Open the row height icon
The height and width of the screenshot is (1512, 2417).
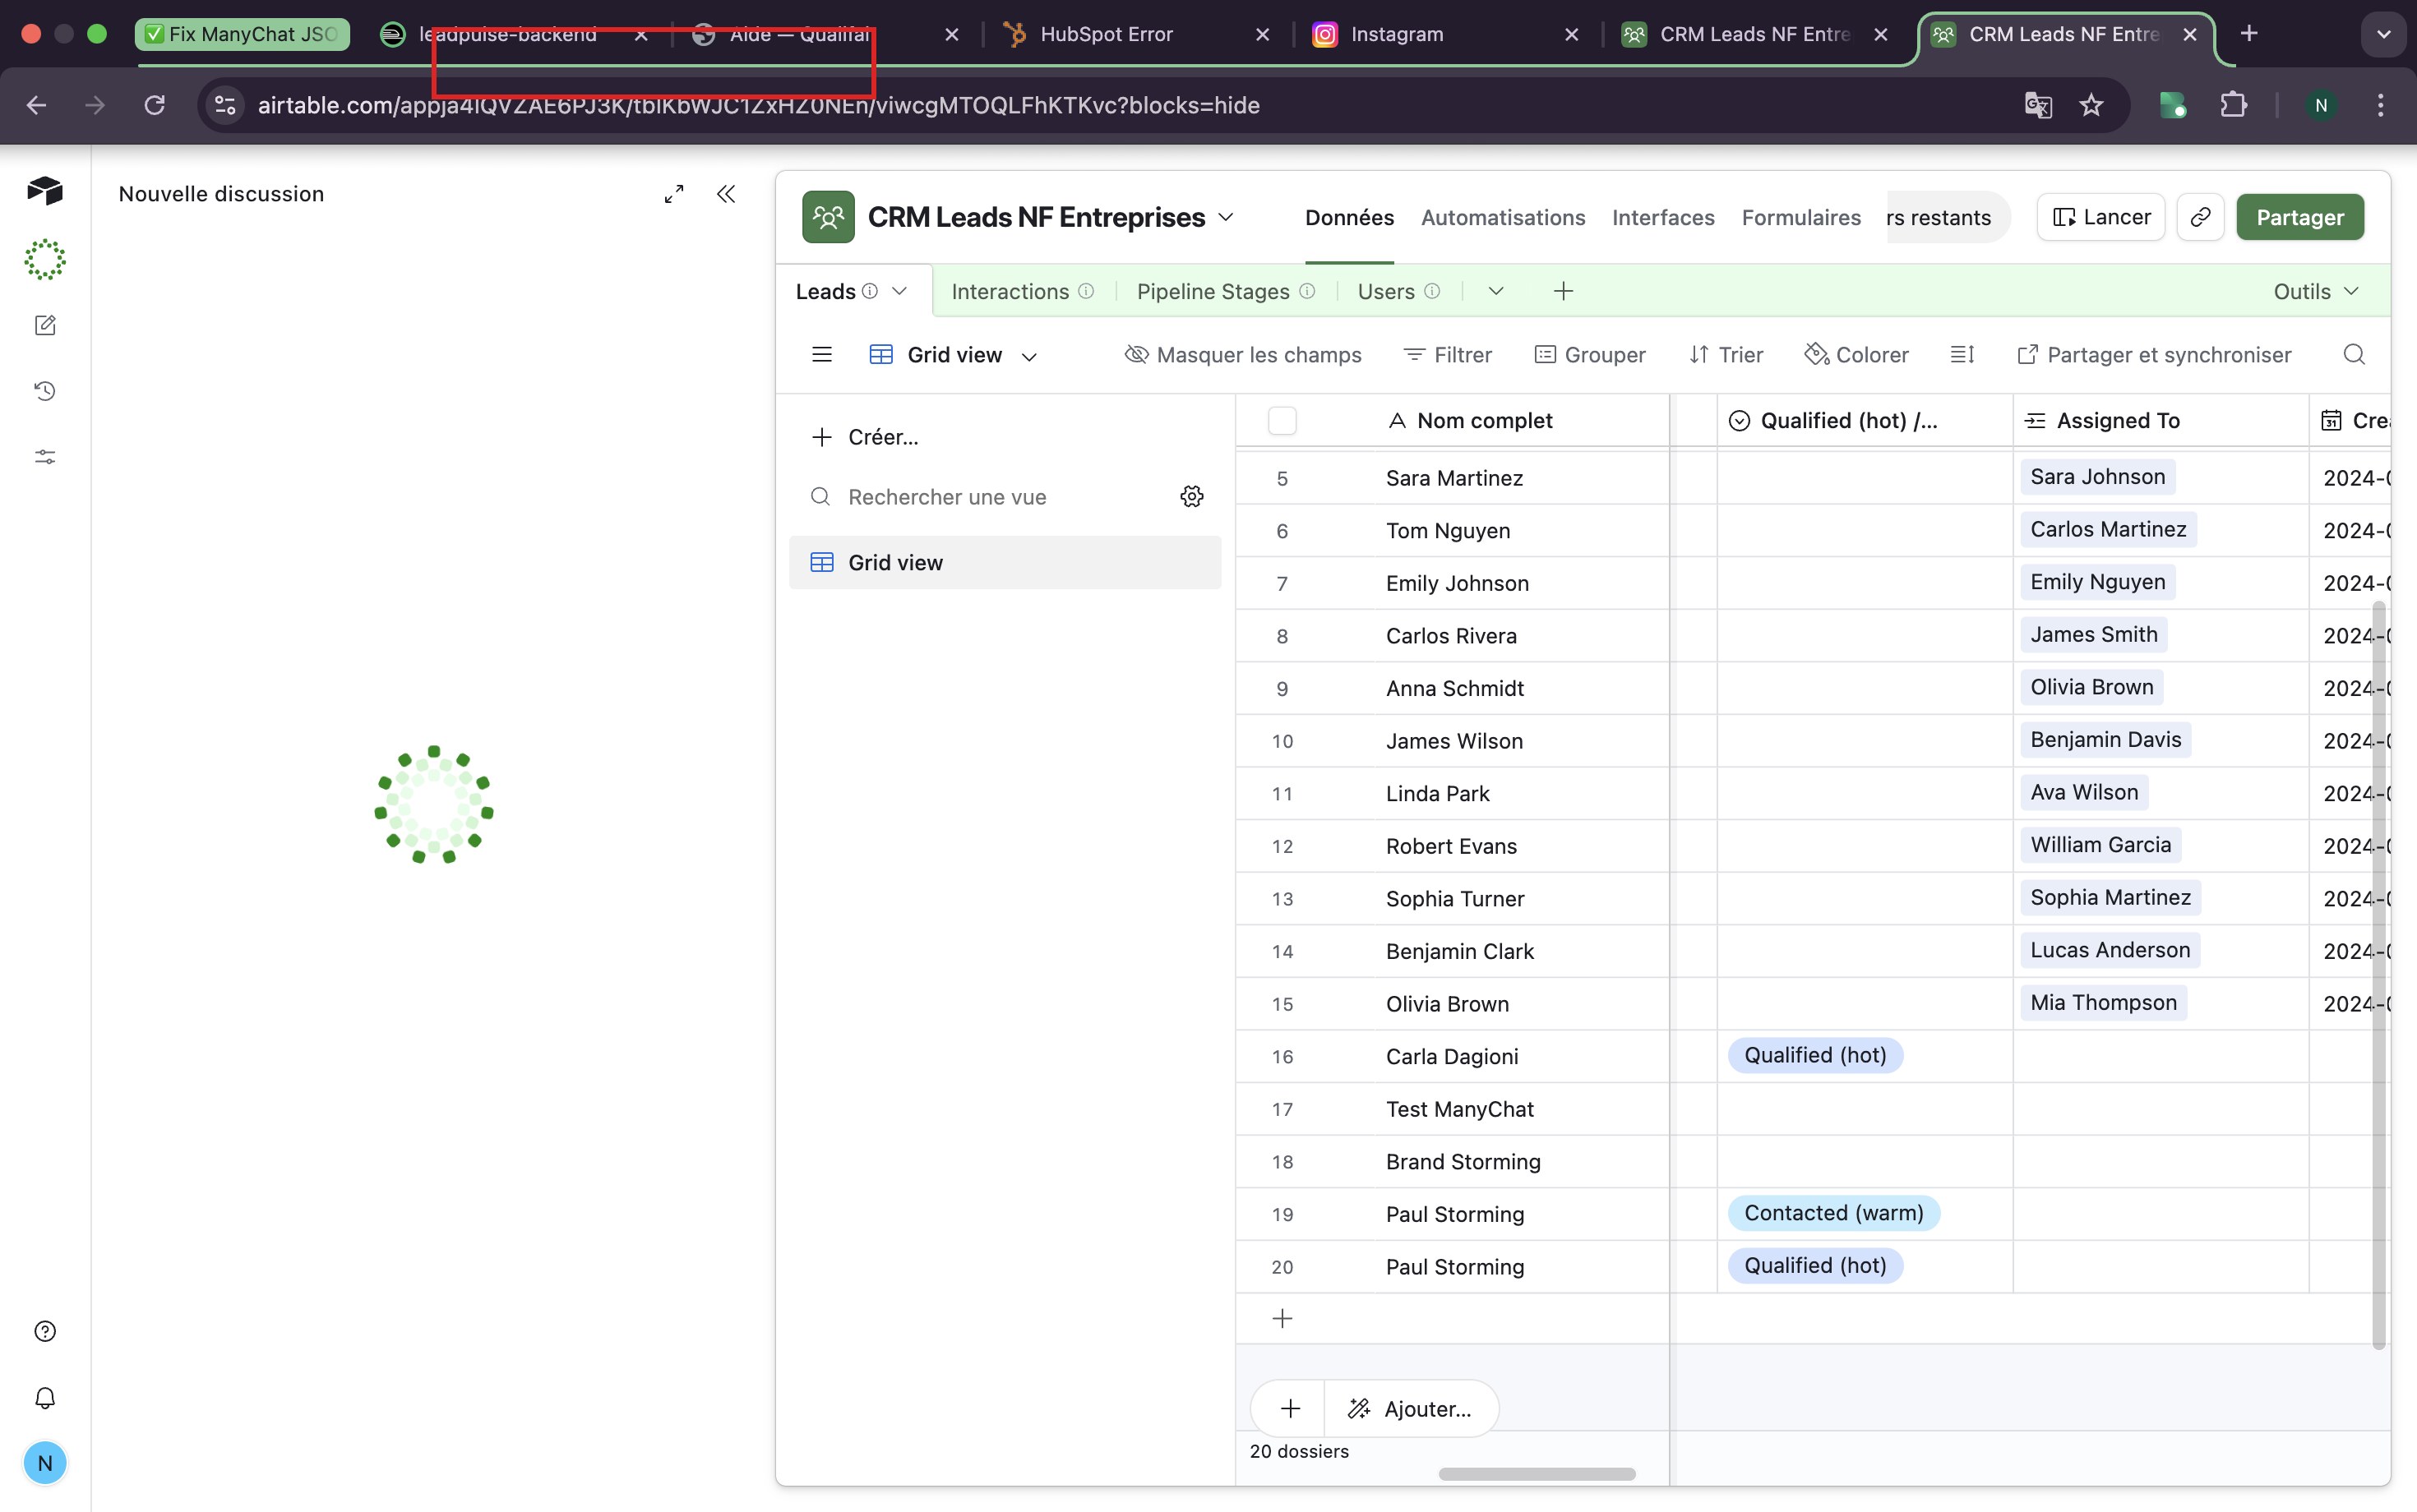point(1962,355)
